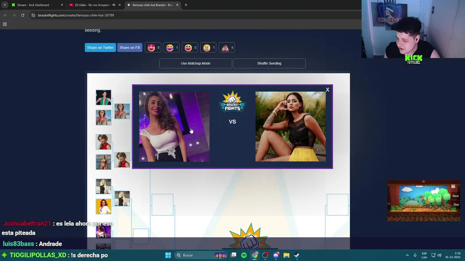Reload the bracketfights page
This screenshot has width=465, height=261.
click(x=23, y=15)
